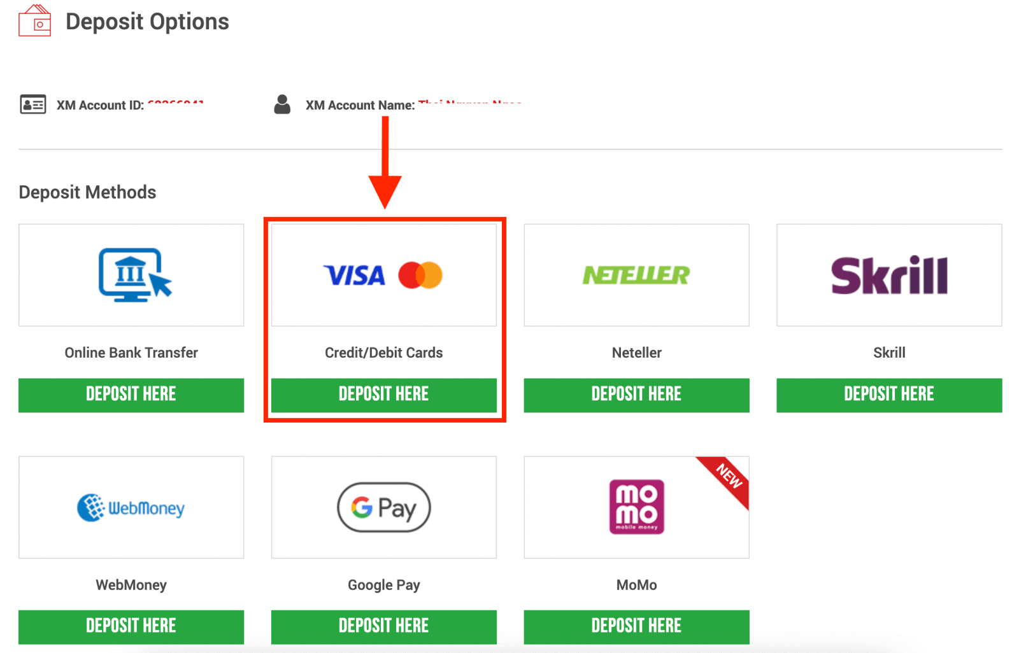Click the XM Account ID card icon
This screenshot has height=653, width=1019.
click(x=33, y=104)
